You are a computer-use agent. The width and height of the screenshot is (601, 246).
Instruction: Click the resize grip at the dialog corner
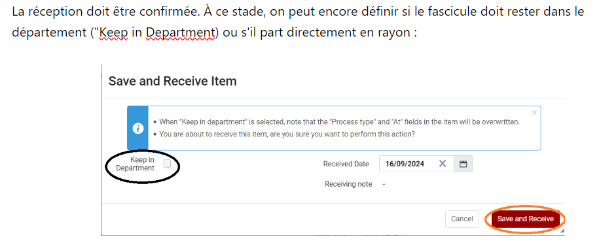[562, 231]
